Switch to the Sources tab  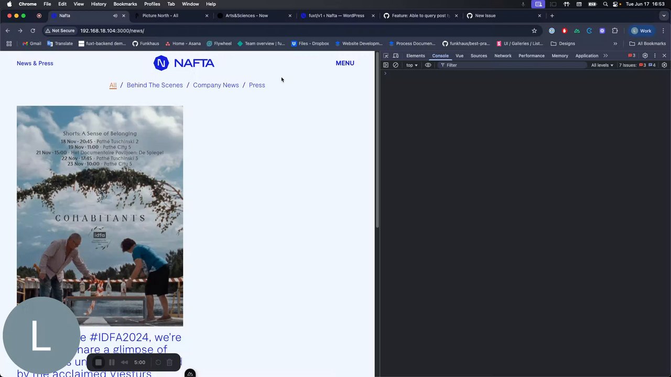pyautogui.click(x=479, y=56)
